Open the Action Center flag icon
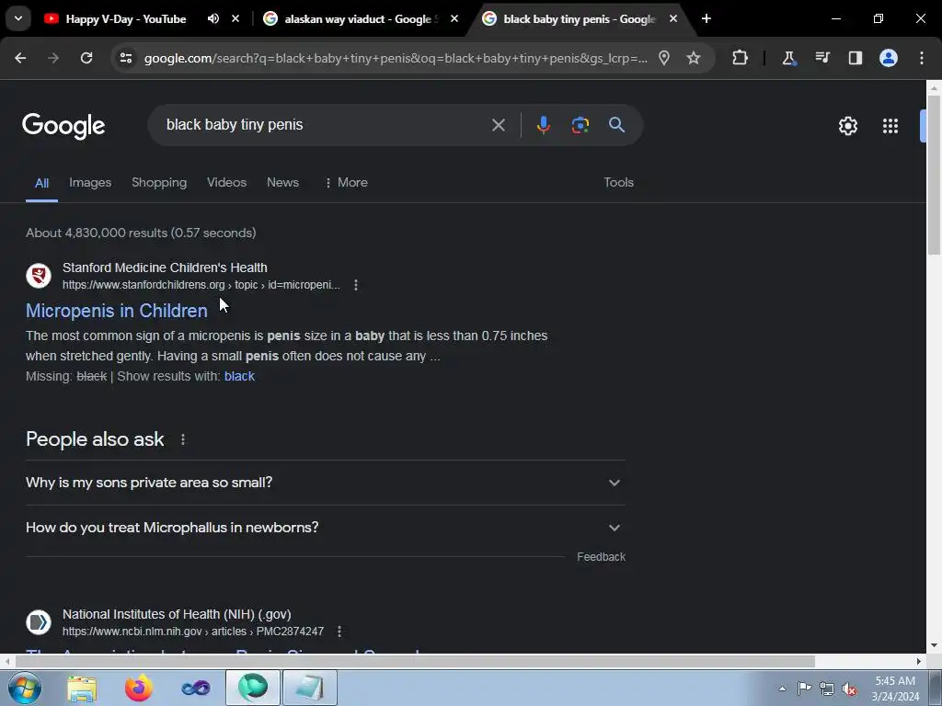 pyautogui.click(x=804, y=689)
